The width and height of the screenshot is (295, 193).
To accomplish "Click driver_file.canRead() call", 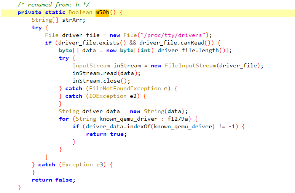I will point(177,43).
